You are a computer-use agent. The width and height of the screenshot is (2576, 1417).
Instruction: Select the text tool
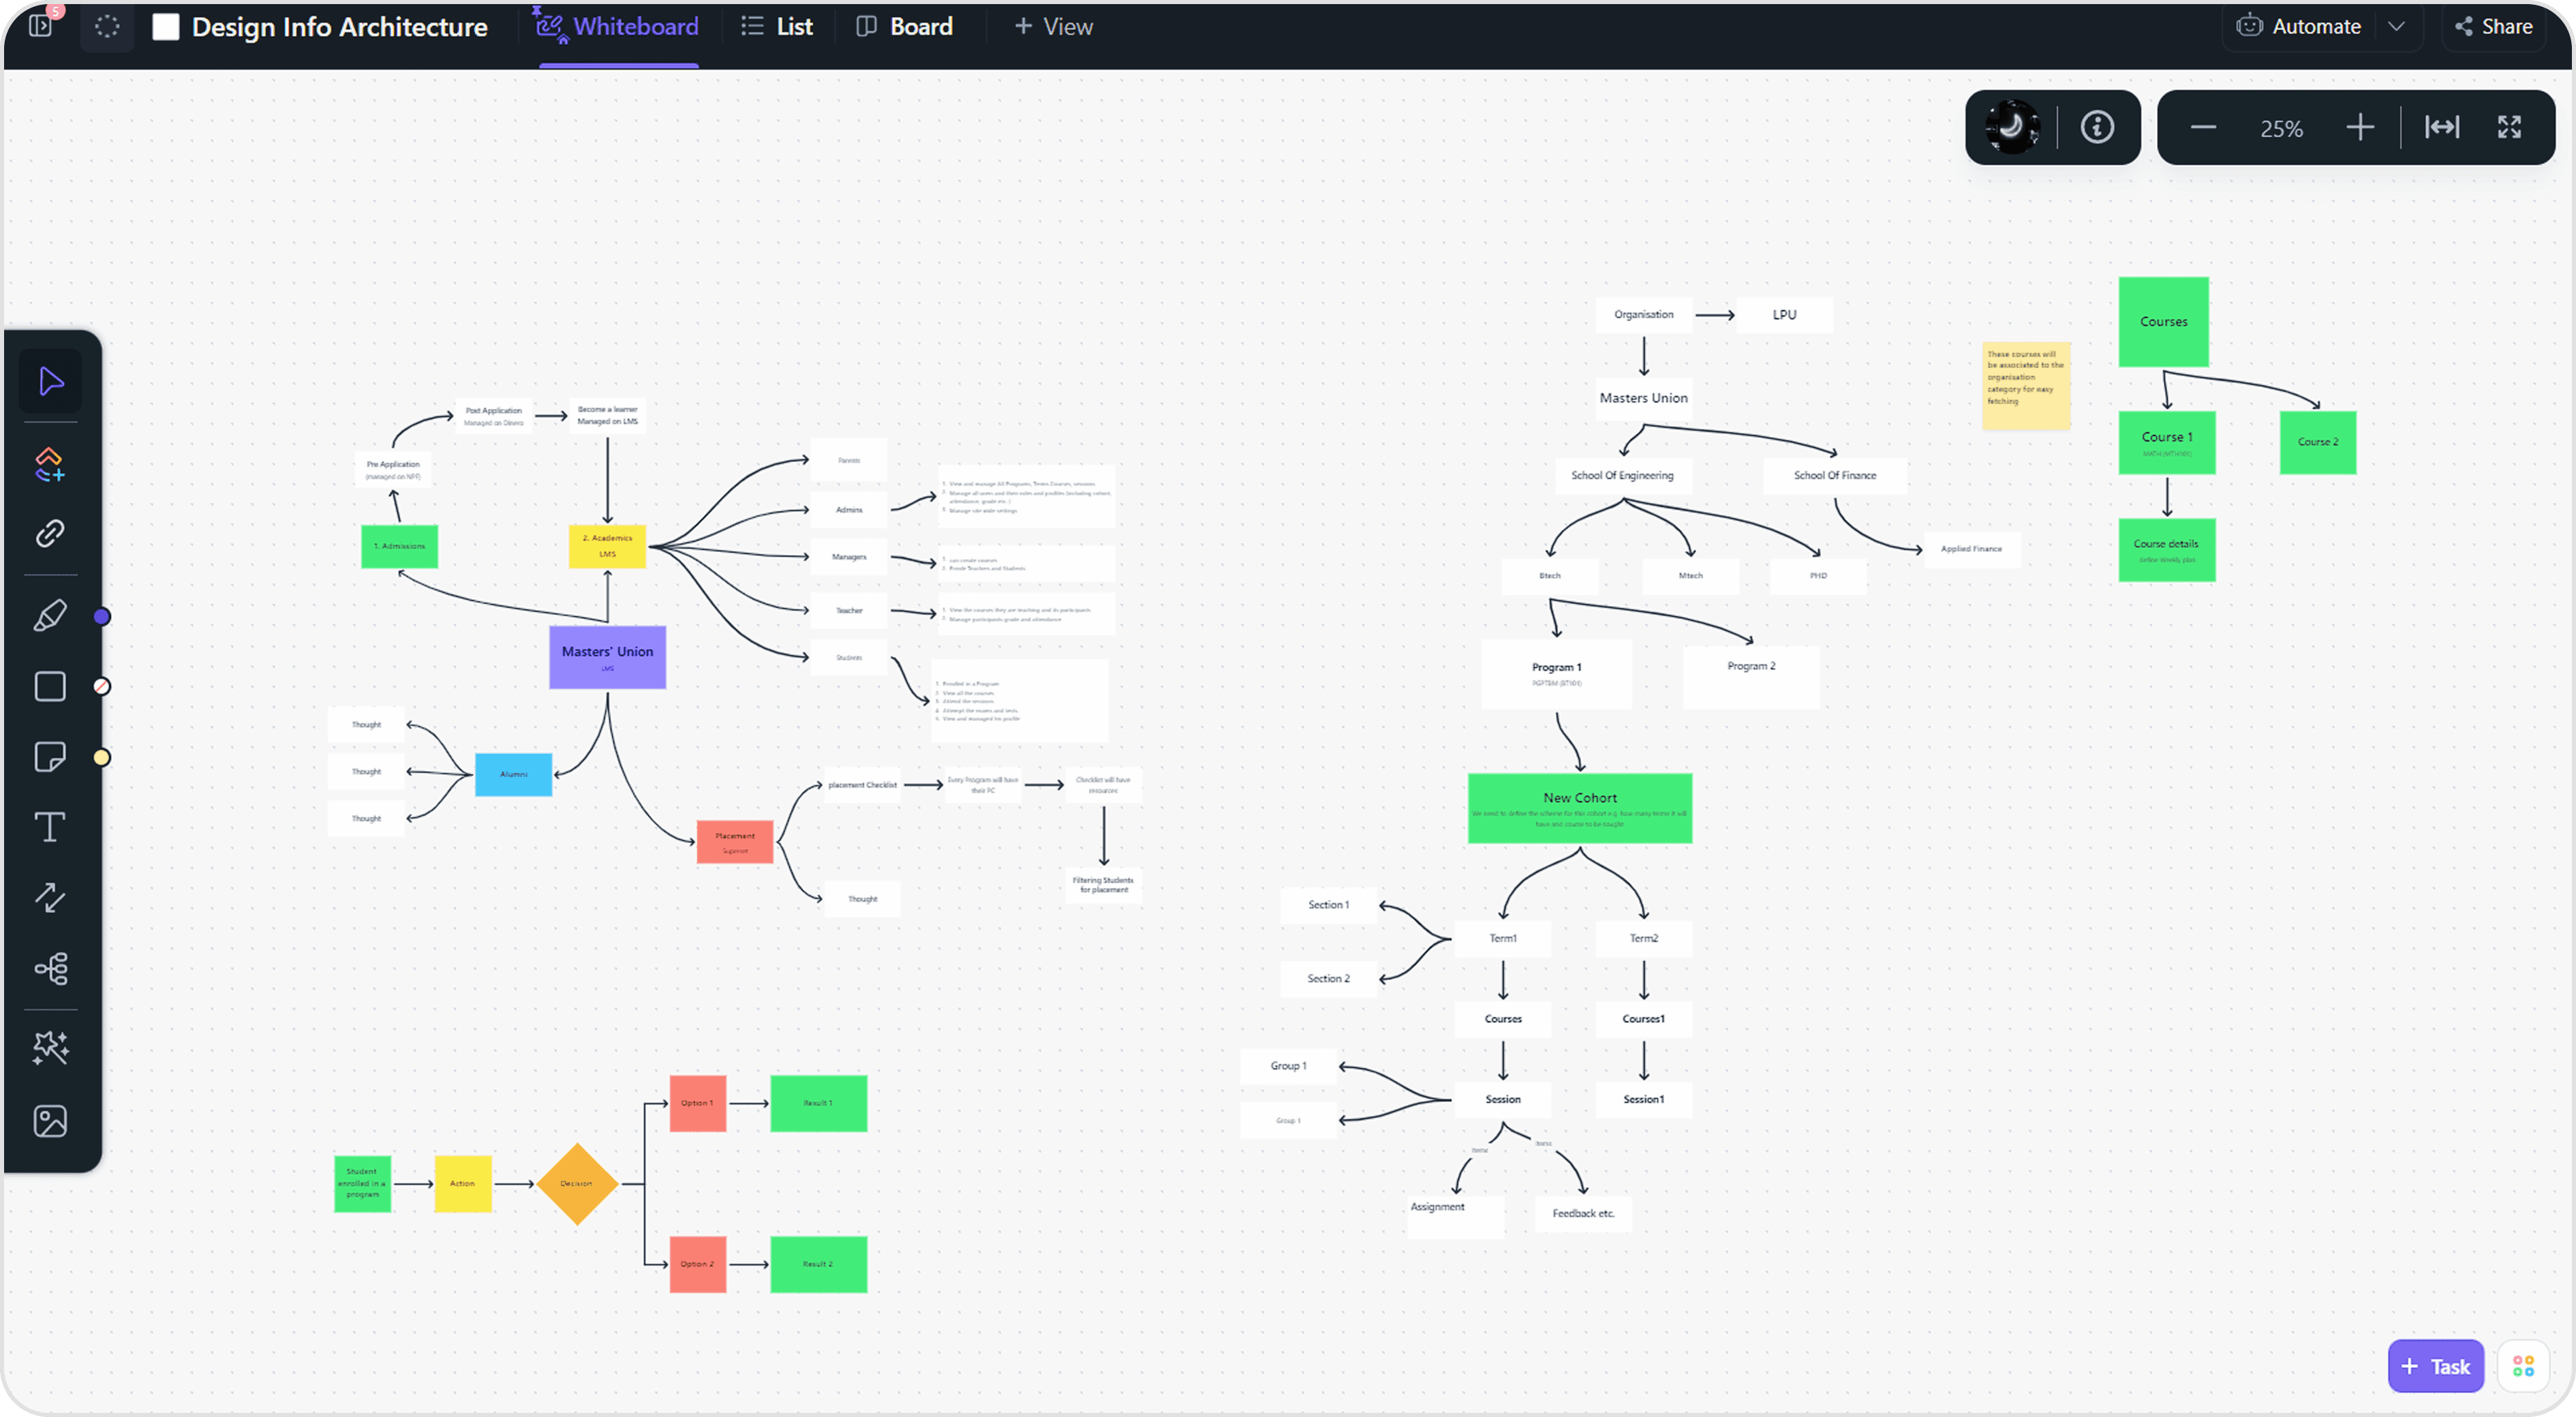tap(50, 826)
